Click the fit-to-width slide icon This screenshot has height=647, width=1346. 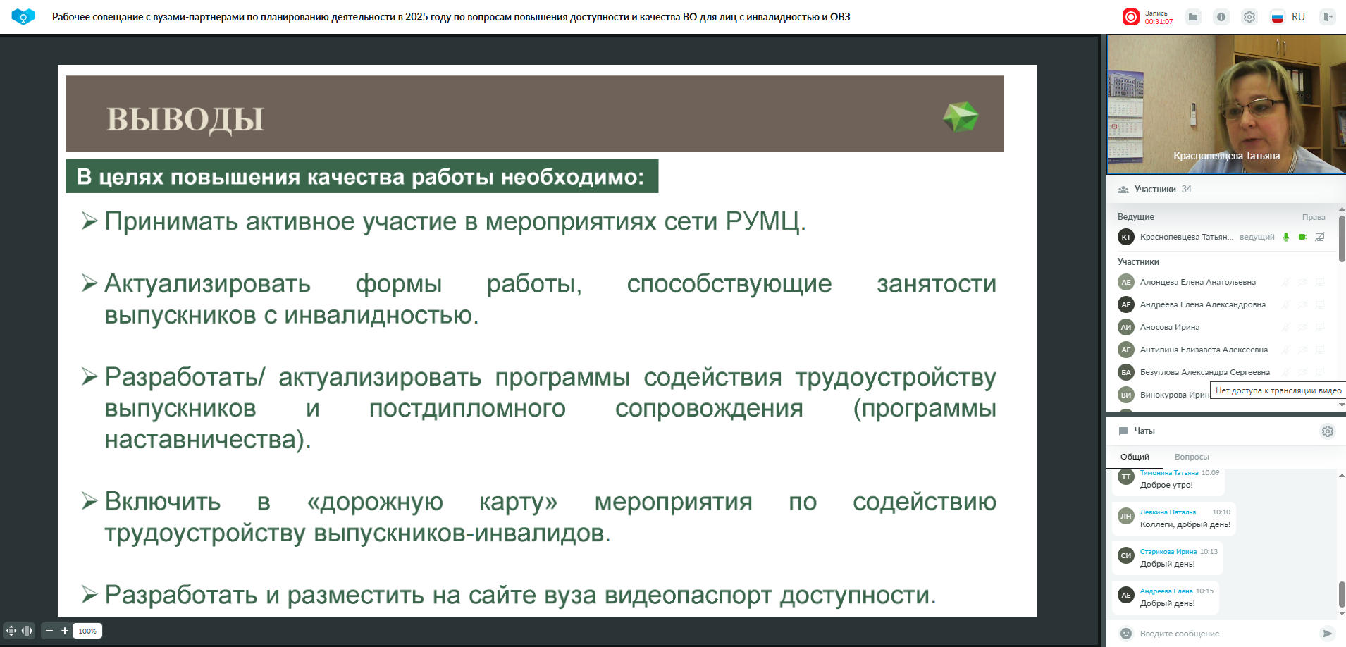point(27,631)
